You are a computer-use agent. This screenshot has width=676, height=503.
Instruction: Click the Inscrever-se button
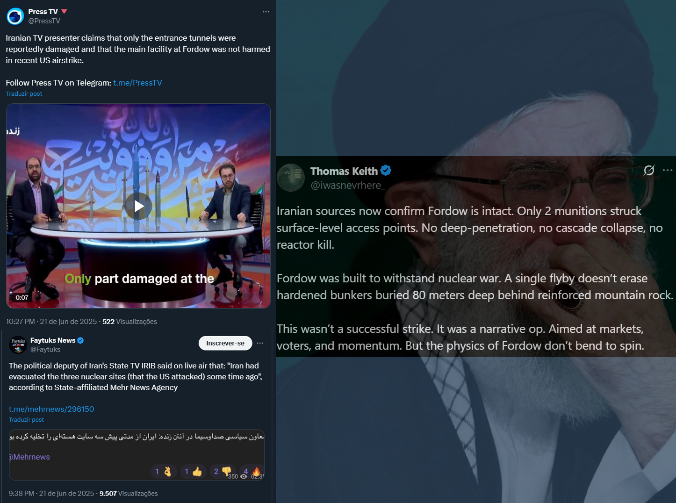pos(225,343)
